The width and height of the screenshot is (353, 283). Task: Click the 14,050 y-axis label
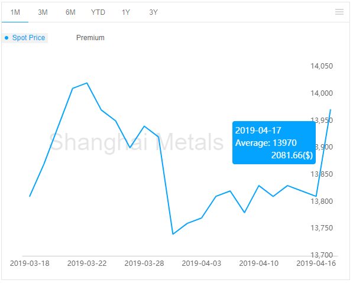pyautogui.click(x=322, y=66)
